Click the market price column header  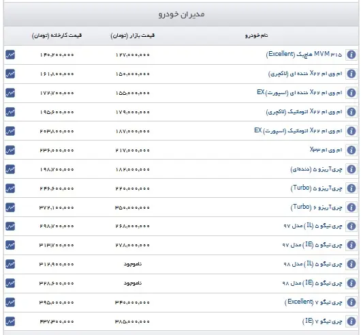[133, 35]
